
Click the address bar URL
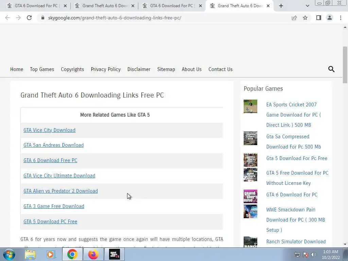pos(115,18)
